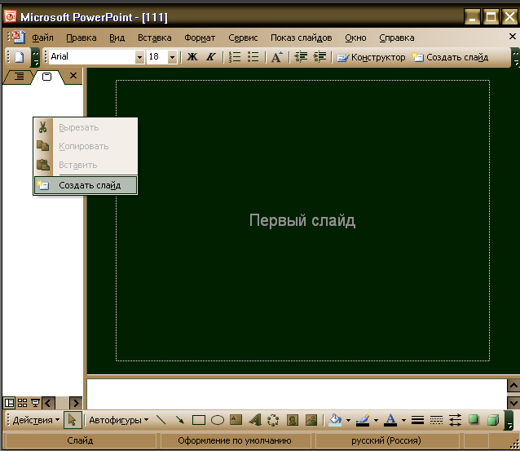Click in the notes pane field

(297, 394)
